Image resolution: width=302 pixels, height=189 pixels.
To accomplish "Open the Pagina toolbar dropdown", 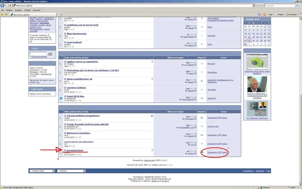I will click(x=280, y=14).
